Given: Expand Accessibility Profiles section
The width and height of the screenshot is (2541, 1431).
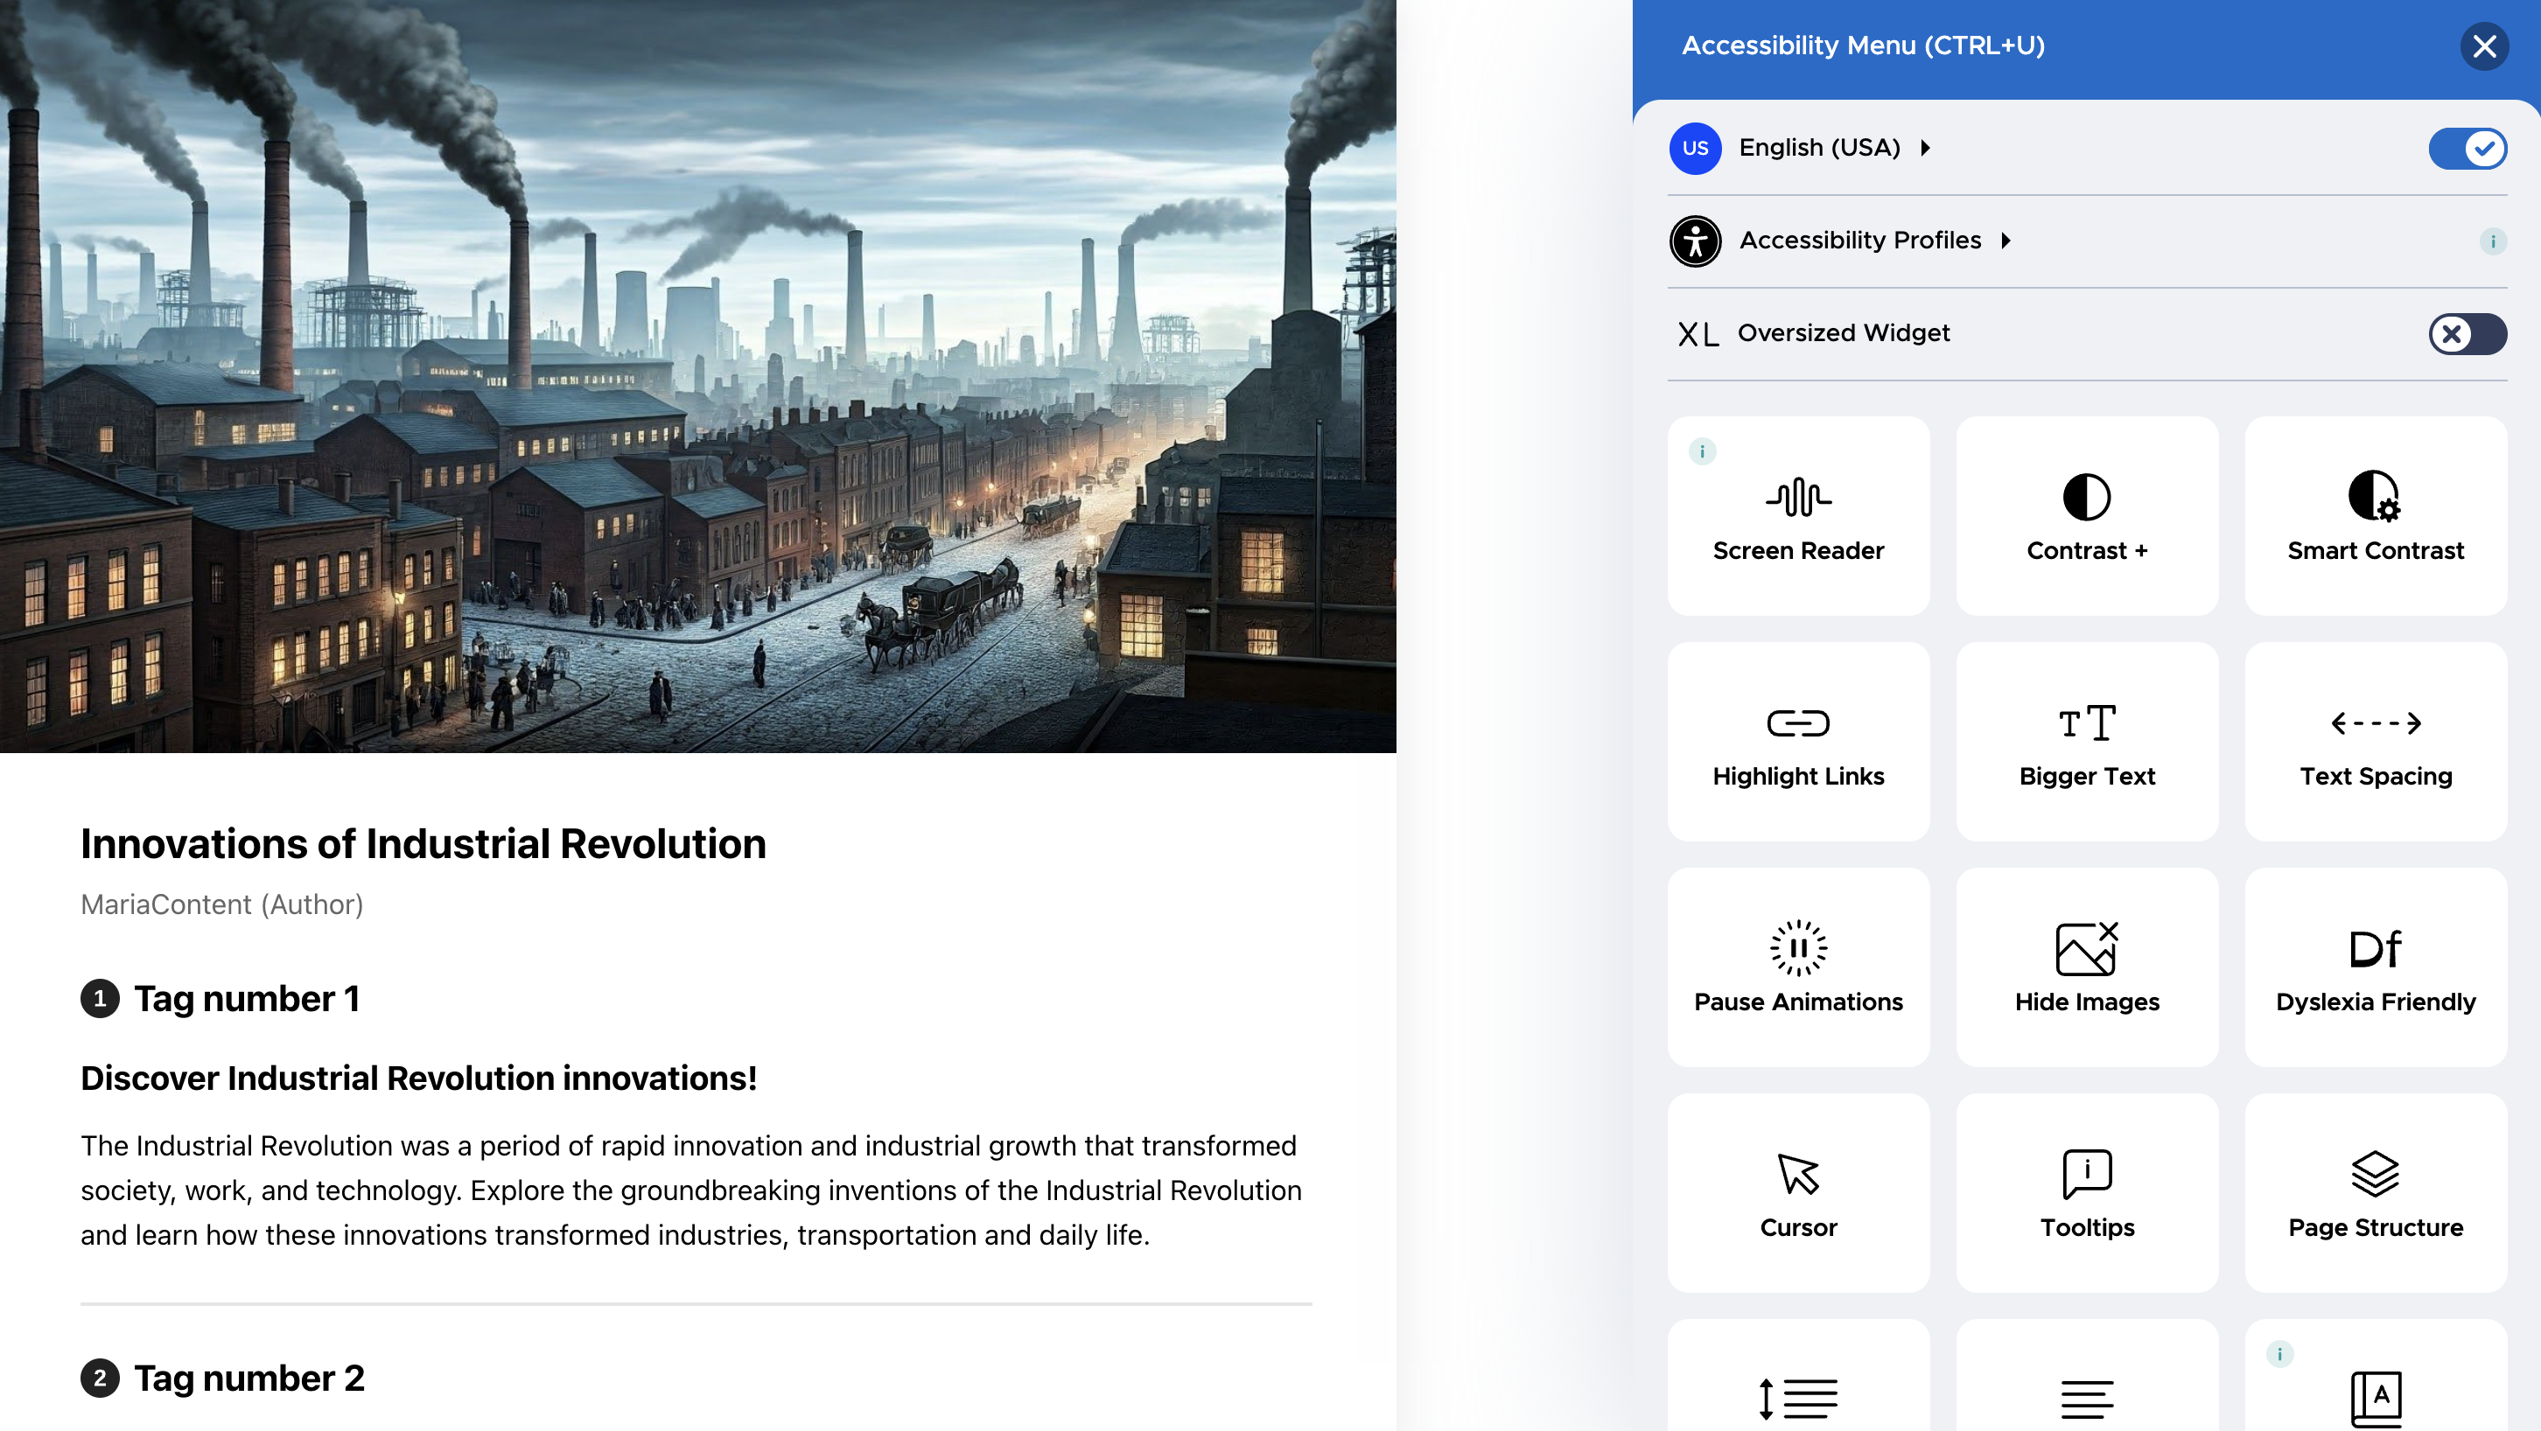Looking at the screenshot, I should (x=1875, y=241).
